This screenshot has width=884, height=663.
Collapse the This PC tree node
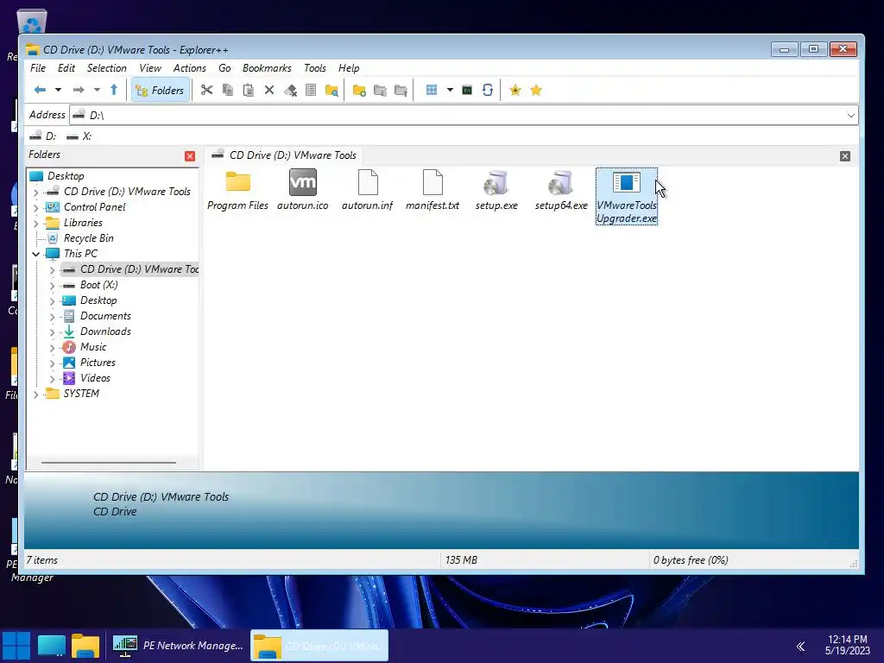[x=36, y=255]
